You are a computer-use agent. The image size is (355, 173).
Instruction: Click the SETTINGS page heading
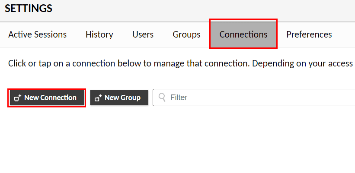[x=29, y=8]
